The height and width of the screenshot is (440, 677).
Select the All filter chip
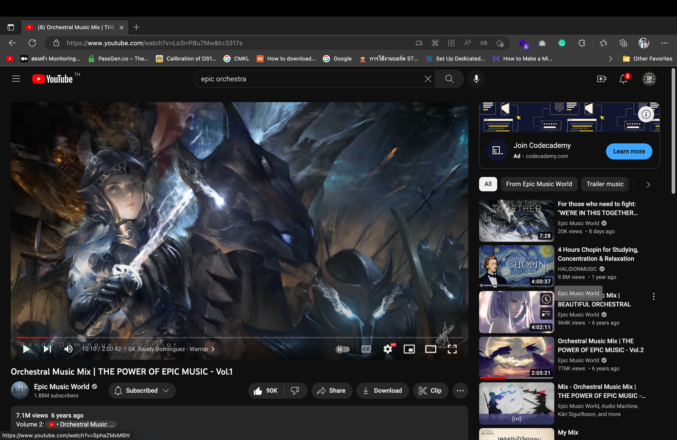point(488,184)
